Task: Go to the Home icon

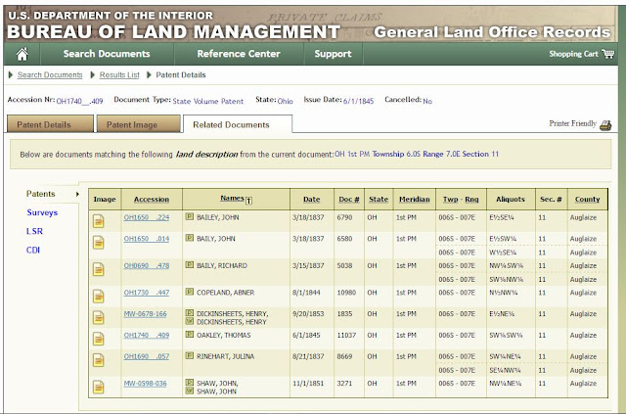Action: coord(22,54)
